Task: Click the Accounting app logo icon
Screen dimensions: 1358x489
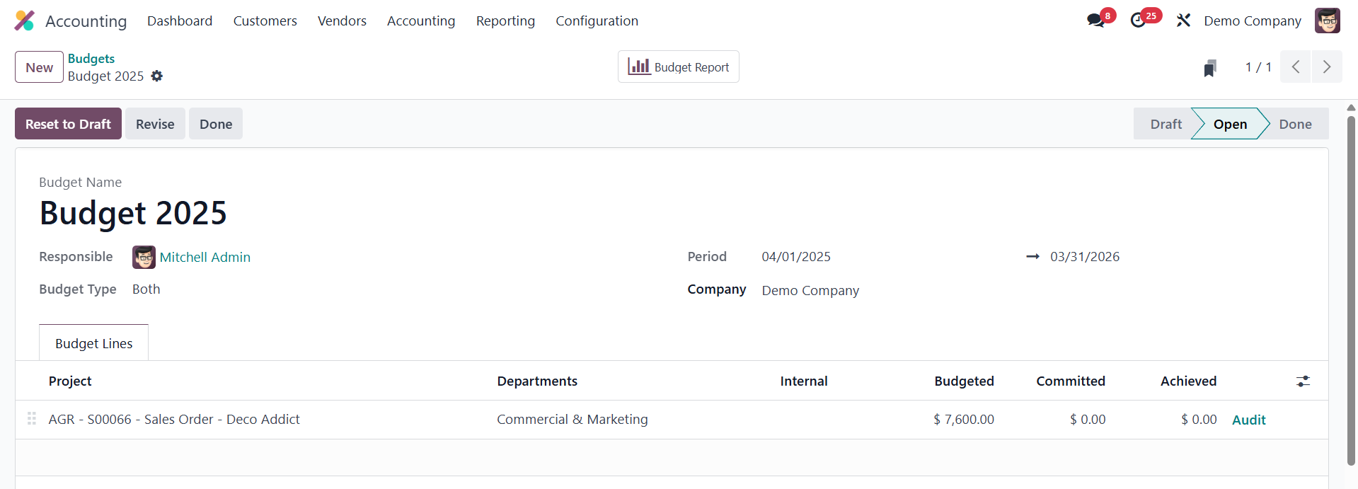Action: 24,21
